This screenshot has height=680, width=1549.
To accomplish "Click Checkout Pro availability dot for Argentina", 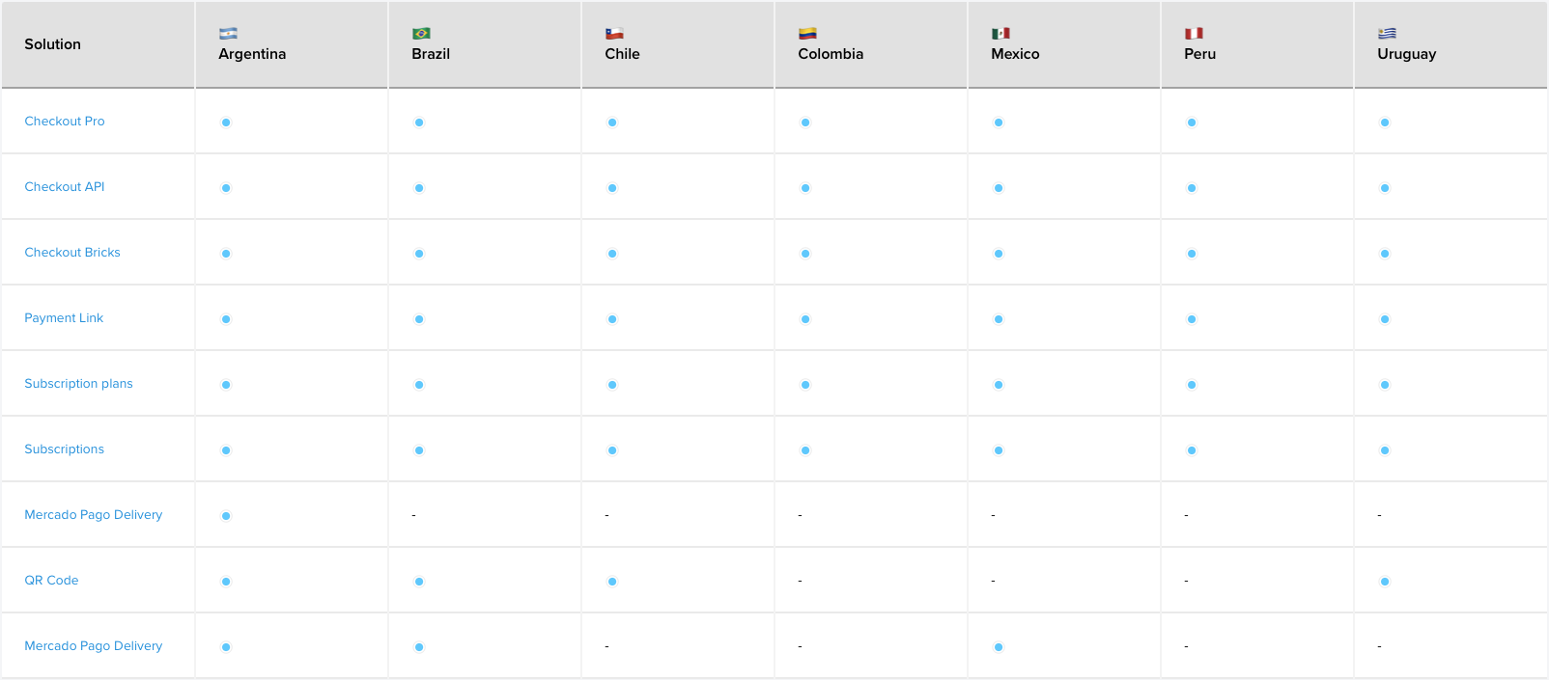I will [x=226, y=122].
